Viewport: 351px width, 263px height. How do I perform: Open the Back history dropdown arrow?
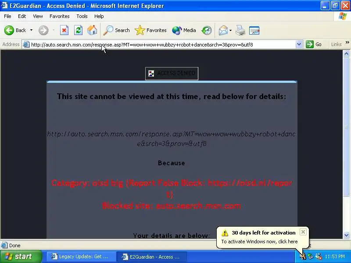click(31, 30)
